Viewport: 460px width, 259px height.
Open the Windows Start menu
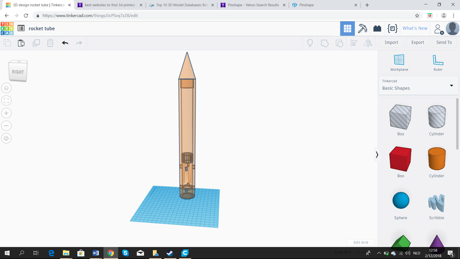7,253
